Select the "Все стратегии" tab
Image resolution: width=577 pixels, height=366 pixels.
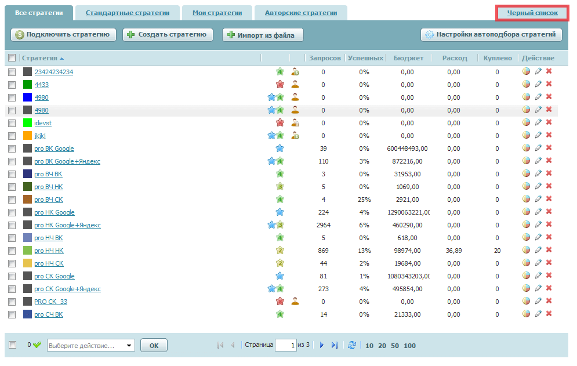click(39, 13)
